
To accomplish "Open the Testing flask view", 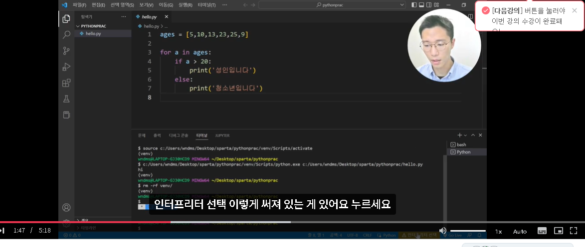I will point(66,99).
